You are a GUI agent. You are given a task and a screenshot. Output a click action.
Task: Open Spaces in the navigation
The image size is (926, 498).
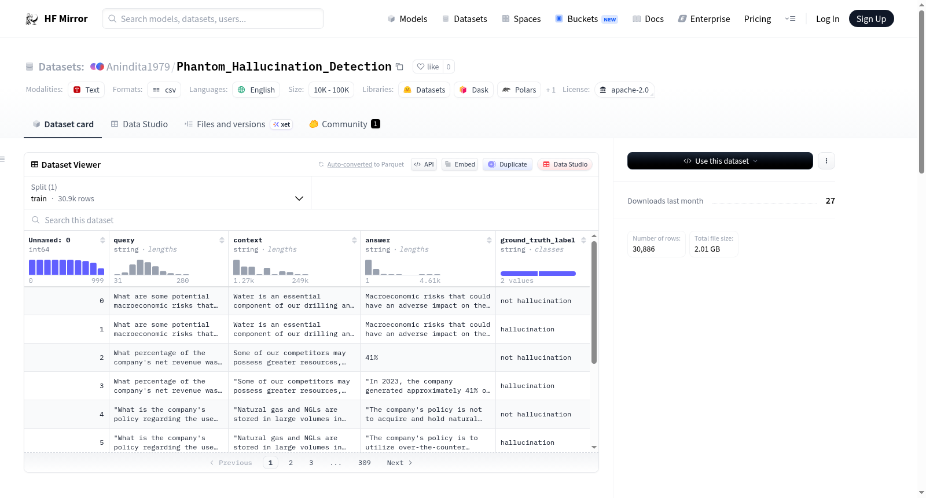coord(521,19)
